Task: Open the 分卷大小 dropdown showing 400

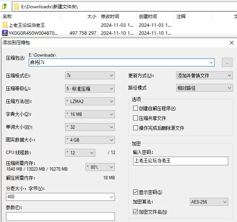Action: pos(60,197)
